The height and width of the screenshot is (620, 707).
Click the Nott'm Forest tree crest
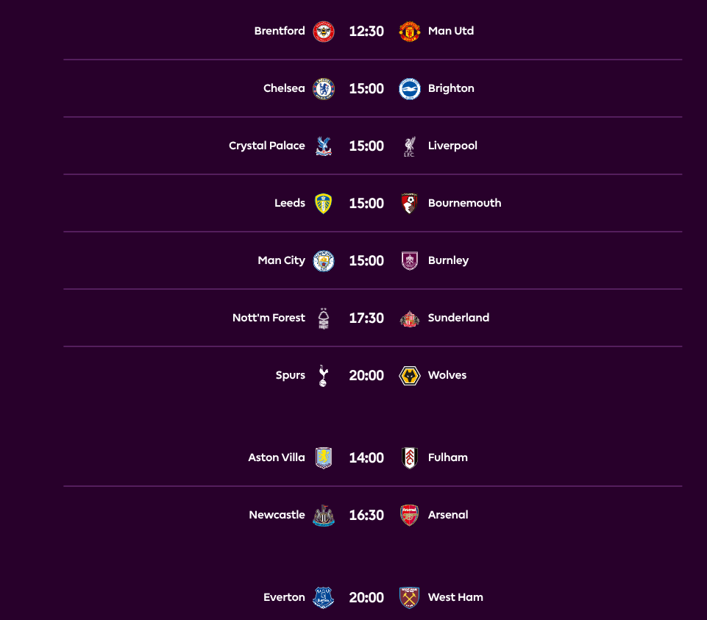click(324, 318)
